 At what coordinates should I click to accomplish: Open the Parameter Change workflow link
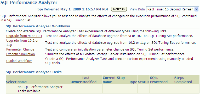click(x=20, y=49)
